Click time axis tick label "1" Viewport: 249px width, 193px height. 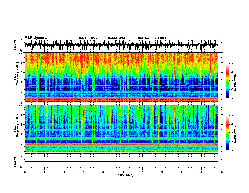(x=44, y=172)
